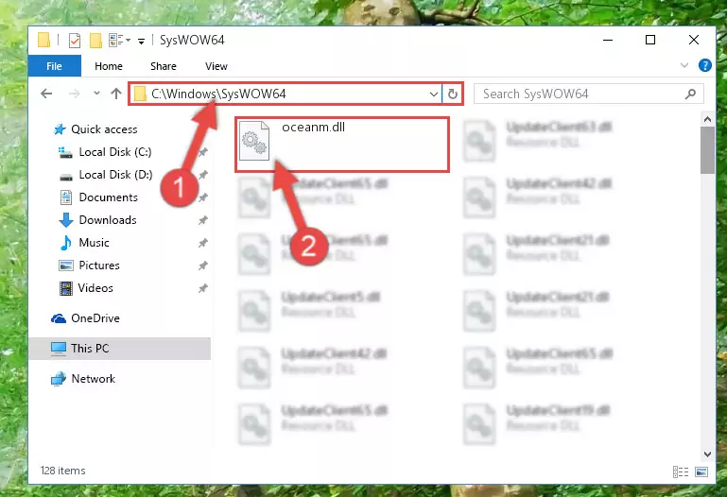
Task: Click the pin icon next to Local Disk (D:)
Action: (x=202, y=175)
